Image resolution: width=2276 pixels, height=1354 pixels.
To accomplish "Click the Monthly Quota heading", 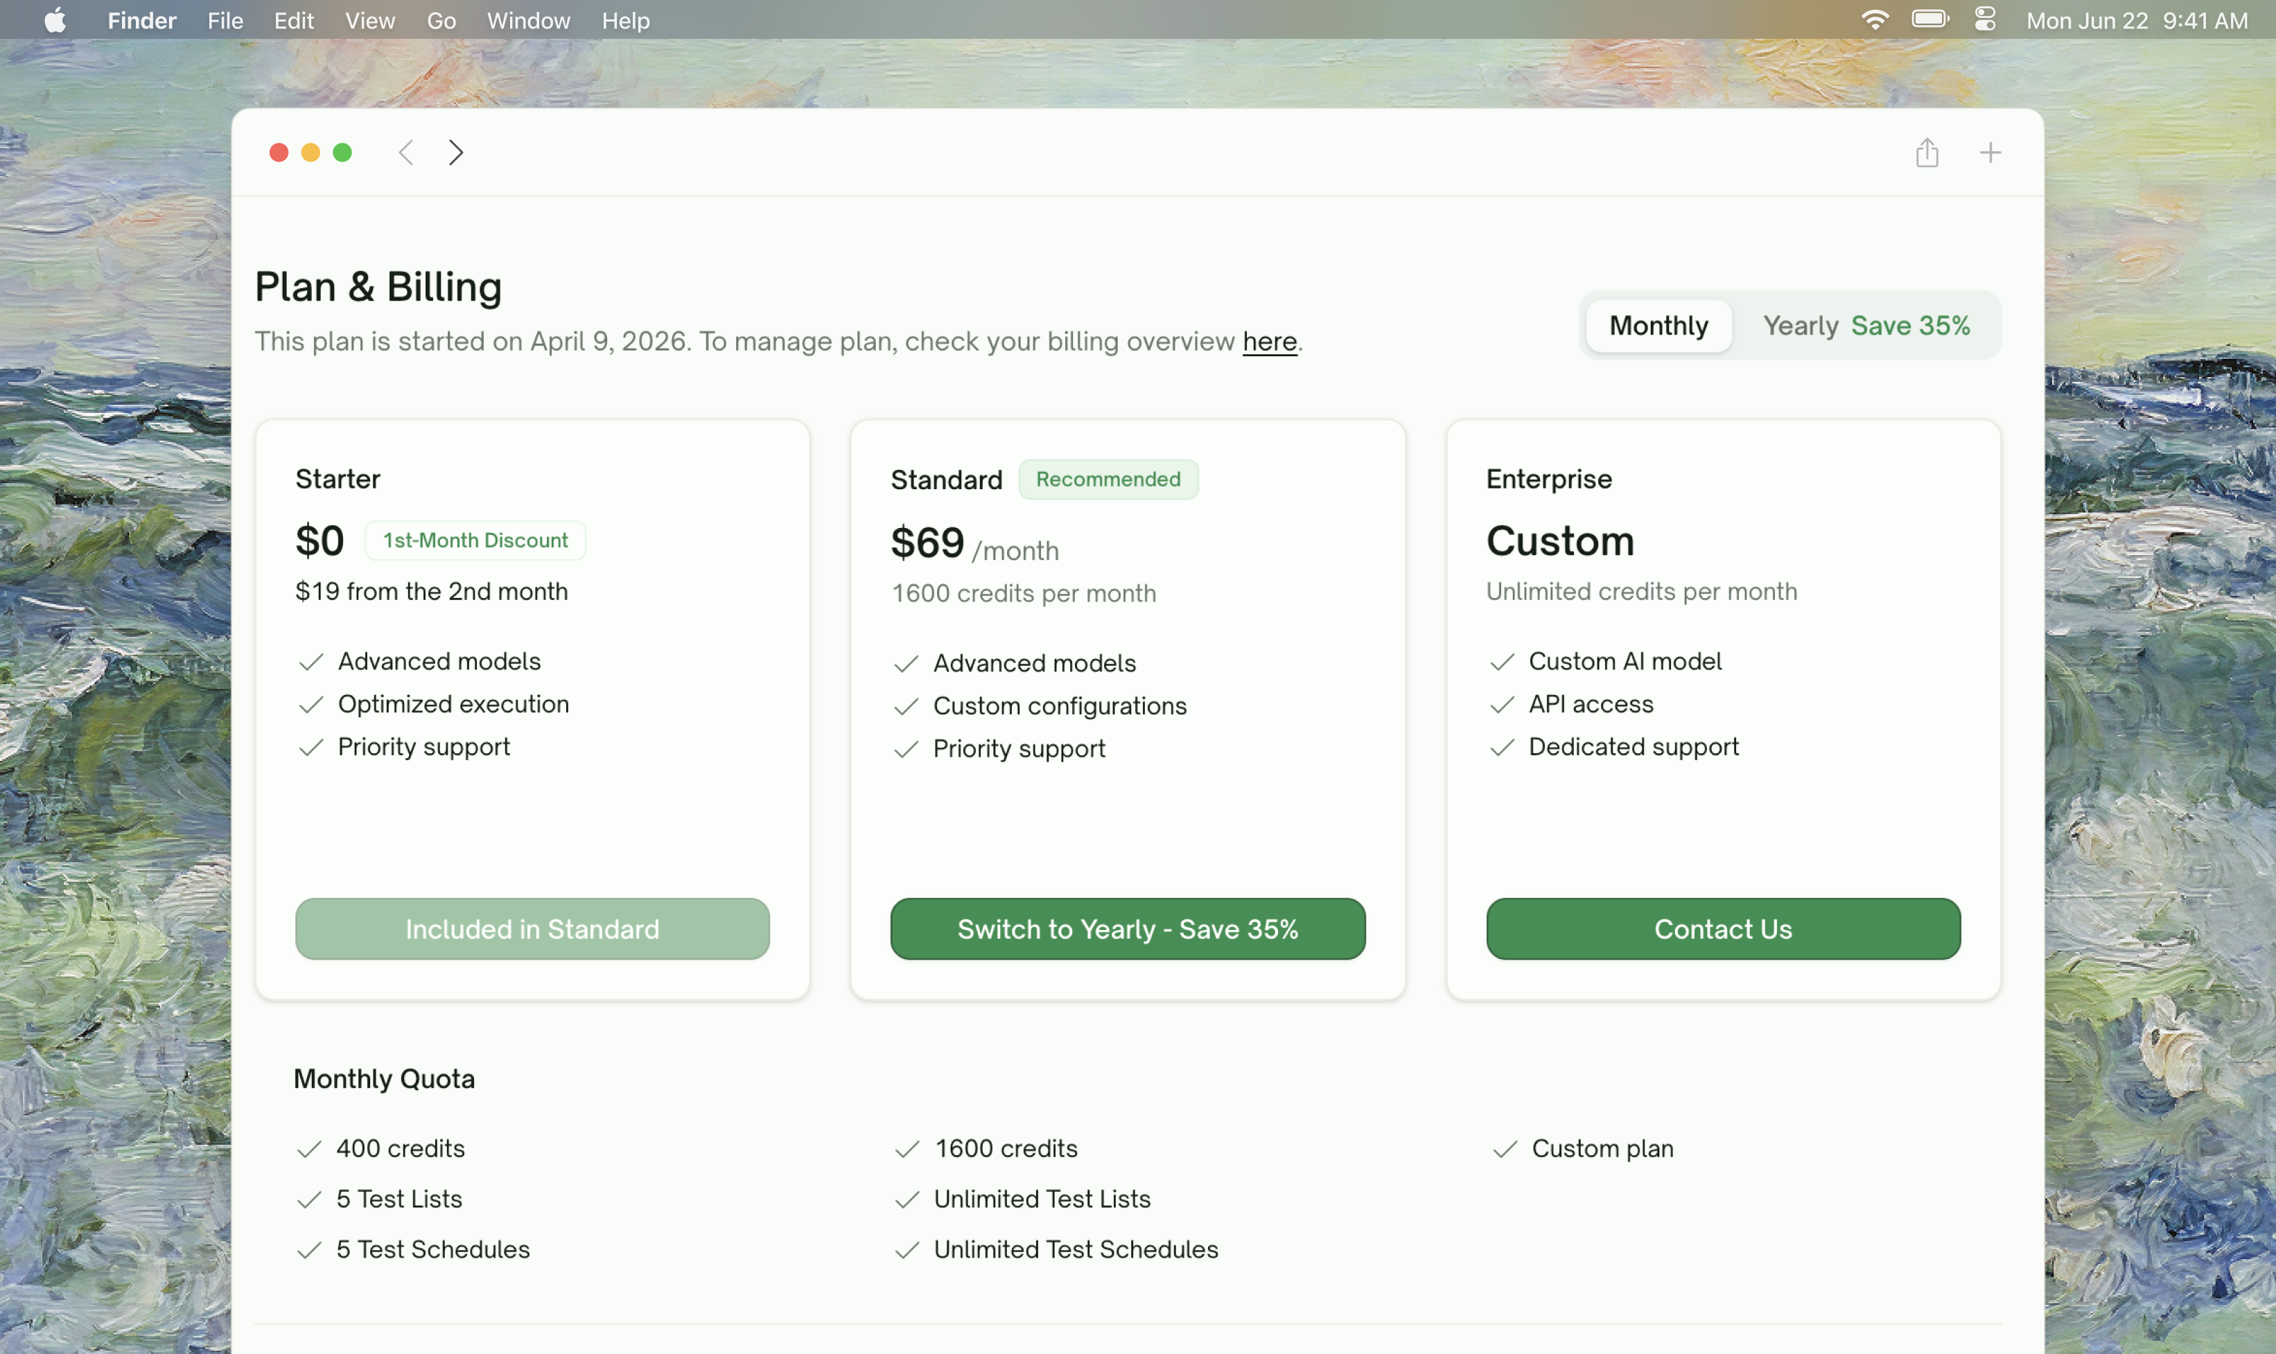I will click(x=384, y=1080).
